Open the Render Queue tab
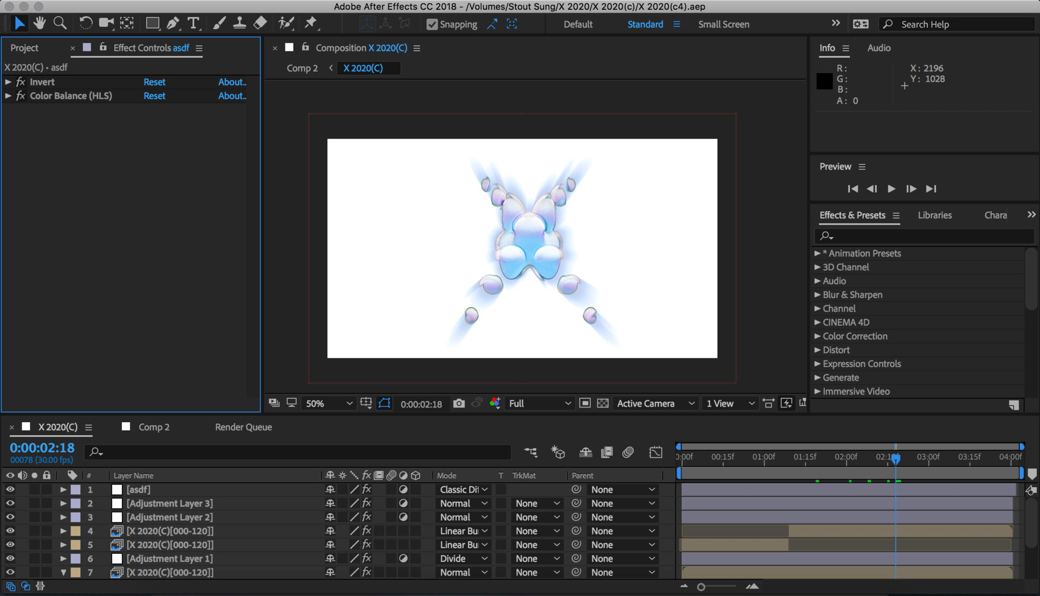1040x596 pixels. point(243,427)
